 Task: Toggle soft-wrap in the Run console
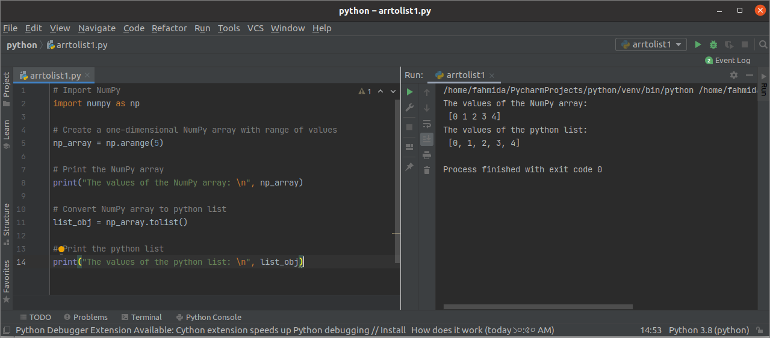point(427,124)
